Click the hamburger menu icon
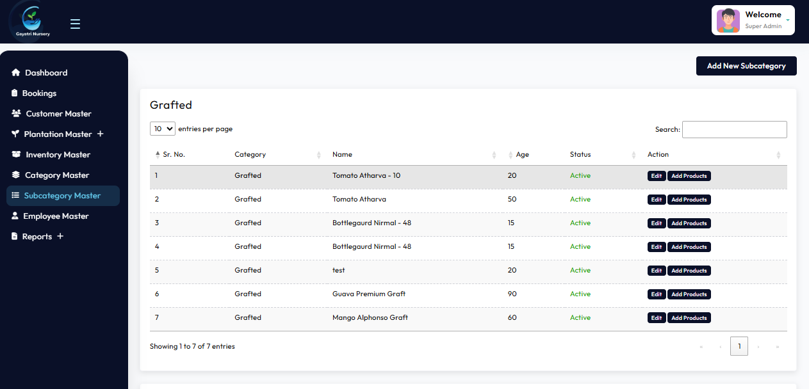The image size is (809, 389). 75,24
